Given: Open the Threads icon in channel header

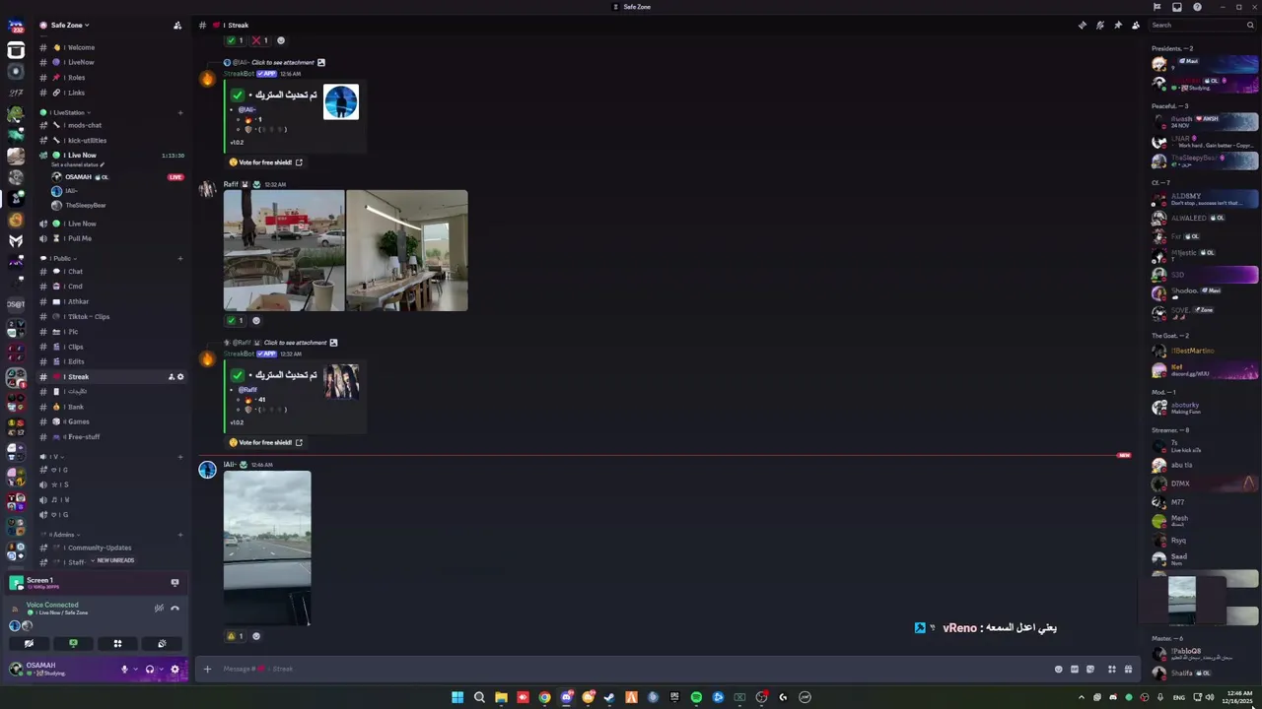Looking at the screenshot, I should click(1083, 25).
